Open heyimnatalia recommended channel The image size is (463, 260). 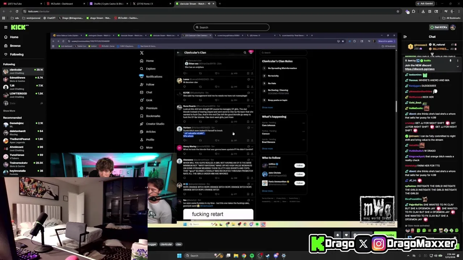[x=23, y=172]
